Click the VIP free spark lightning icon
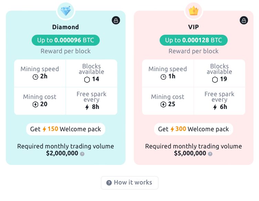Image resolution: width=259 pixels, height=201 pixels. (x=215, y=107)
